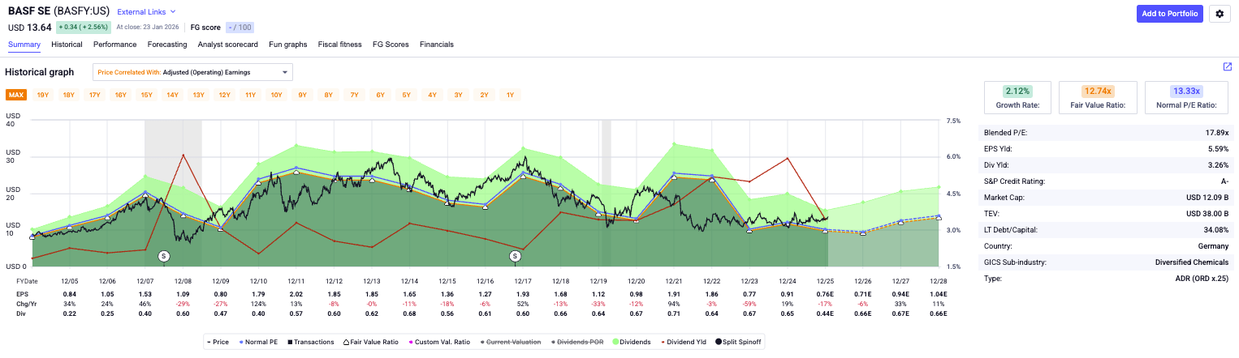The width and height of the screenshot is (1239, 358).
Task: Select 12Y time range
Action: pos(225,95)
